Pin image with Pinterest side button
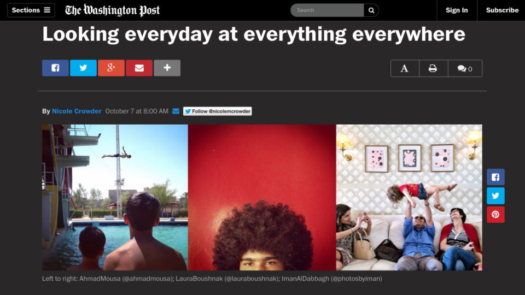This screenshot has height=295, width=525. (x=495, y=214)
